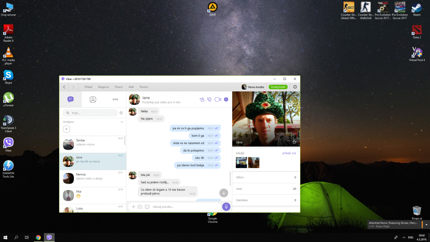Open the AIMP desktop shortcut
The height and width of the screenshot is (242, 430).
tap(213, 9)
